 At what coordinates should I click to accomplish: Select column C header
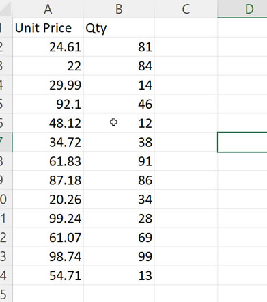[x=186, y=9]
